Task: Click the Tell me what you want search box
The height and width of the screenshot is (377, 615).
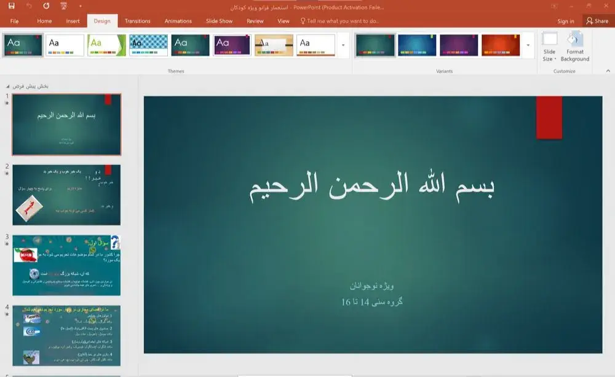Action: click(x=343, y=21)
